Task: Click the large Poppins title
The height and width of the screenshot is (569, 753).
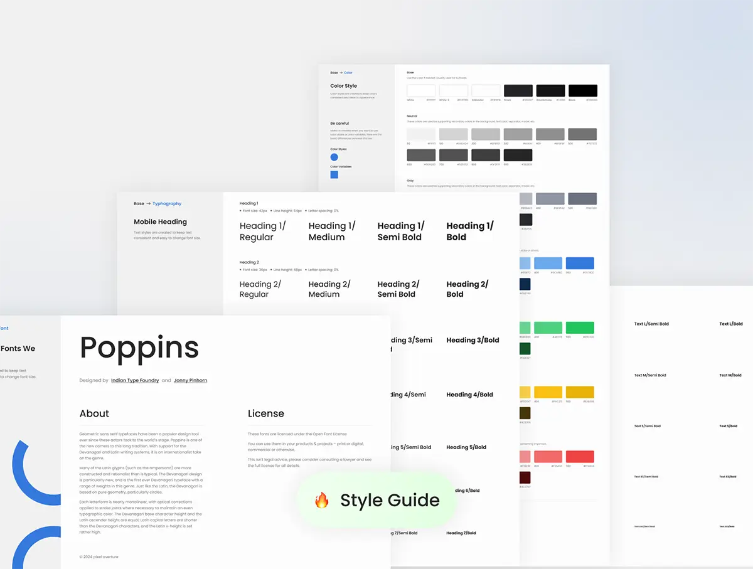Action: tap(139, 348)
